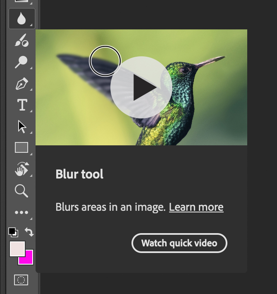Click the Watch quick video button
277x294 pixels.
[179, 243]
